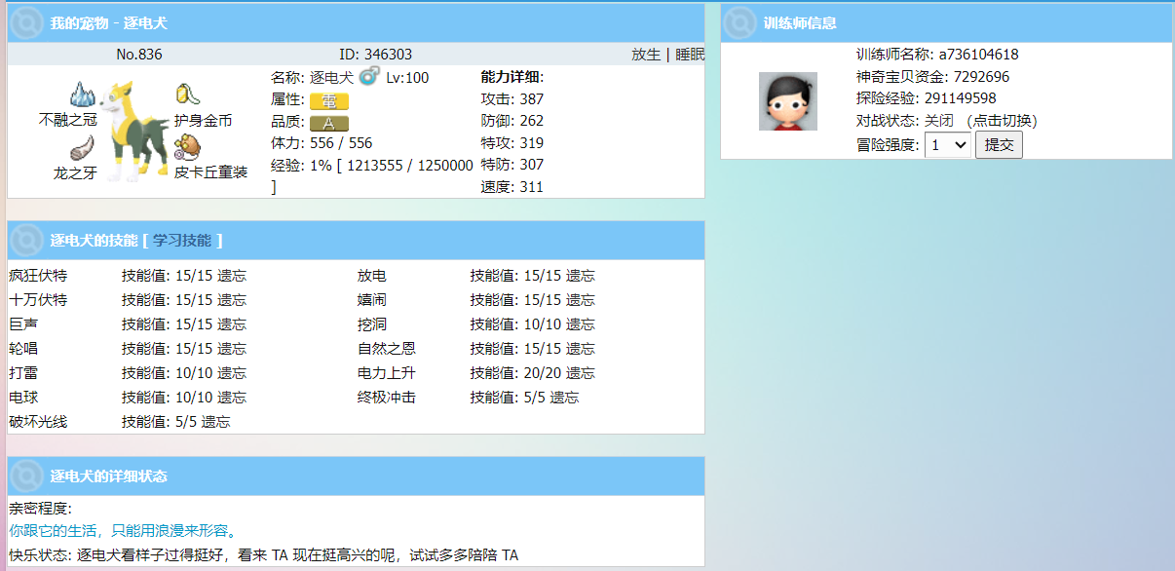Click the 皮卡丘重装 item icon
The image size is (1175, 571).
point(187,148)
